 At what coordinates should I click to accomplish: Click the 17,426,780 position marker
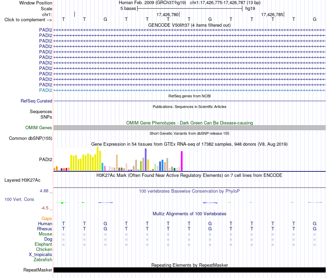tap(167, 14)
